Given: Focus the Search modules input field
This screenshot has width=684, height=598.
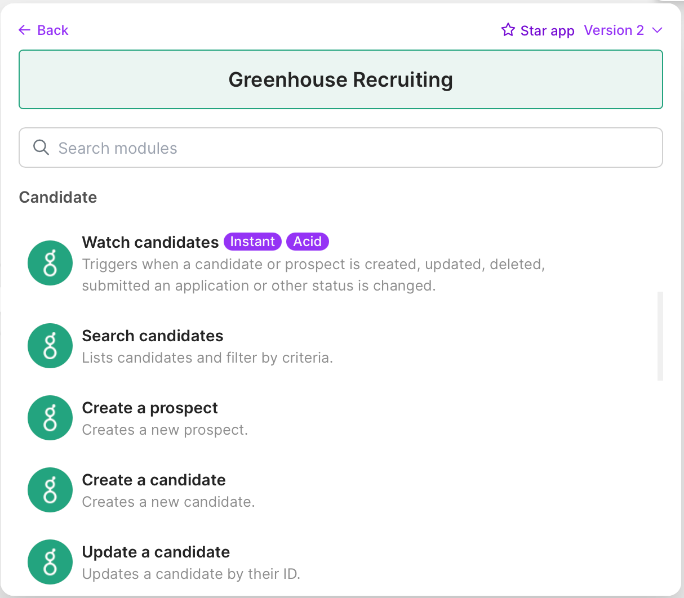Looking at the screenshot, I should pos(341,148).
